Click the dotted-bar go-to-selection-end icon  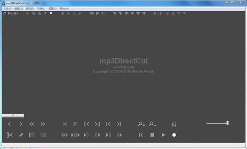[75, 124]
